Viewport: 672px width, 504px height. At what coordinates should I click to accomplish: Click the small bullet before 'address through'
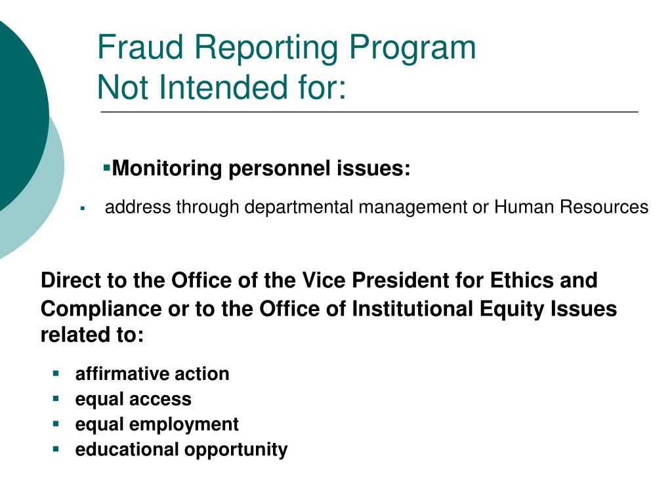83,208
